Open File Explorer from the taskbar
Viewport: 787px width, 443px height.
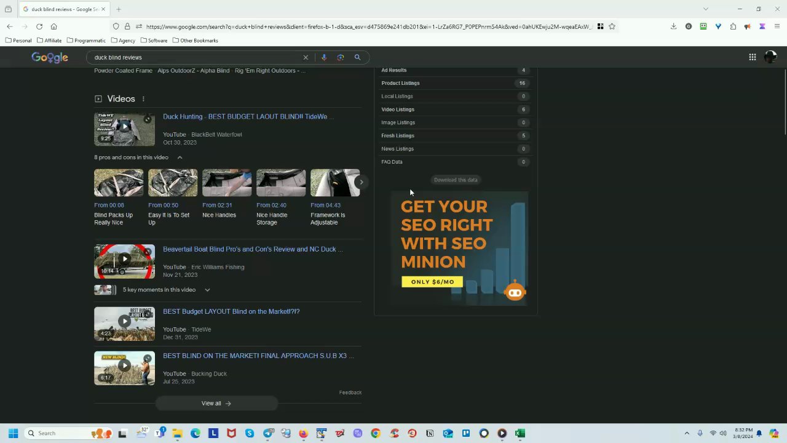pyautogui.click(x=177, y=433)
